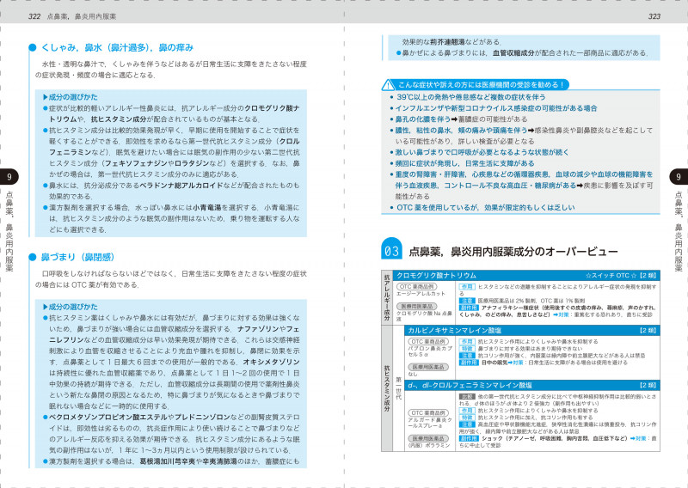
Task: Click 副作用 tag beside アナフィラキシー様症状
Action: coord(469,308)
